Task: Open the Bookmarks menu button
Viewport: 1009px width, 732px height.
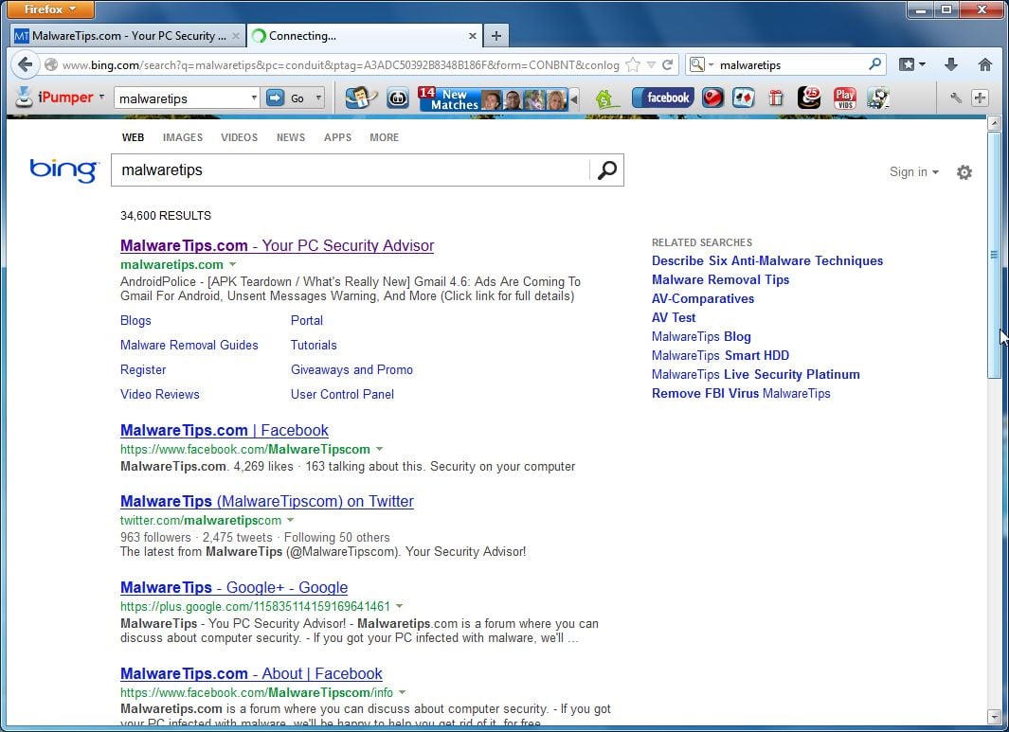Action: point(911,64)
